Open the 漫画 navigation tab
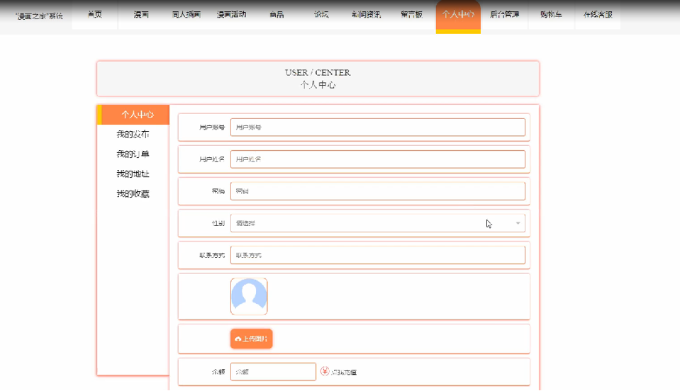The height and width of the screenshot is (391, 680). (140, 14)
